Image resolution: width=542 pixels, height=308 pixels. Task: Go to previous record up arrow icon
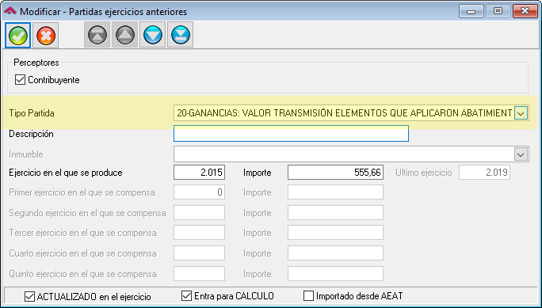124,35
